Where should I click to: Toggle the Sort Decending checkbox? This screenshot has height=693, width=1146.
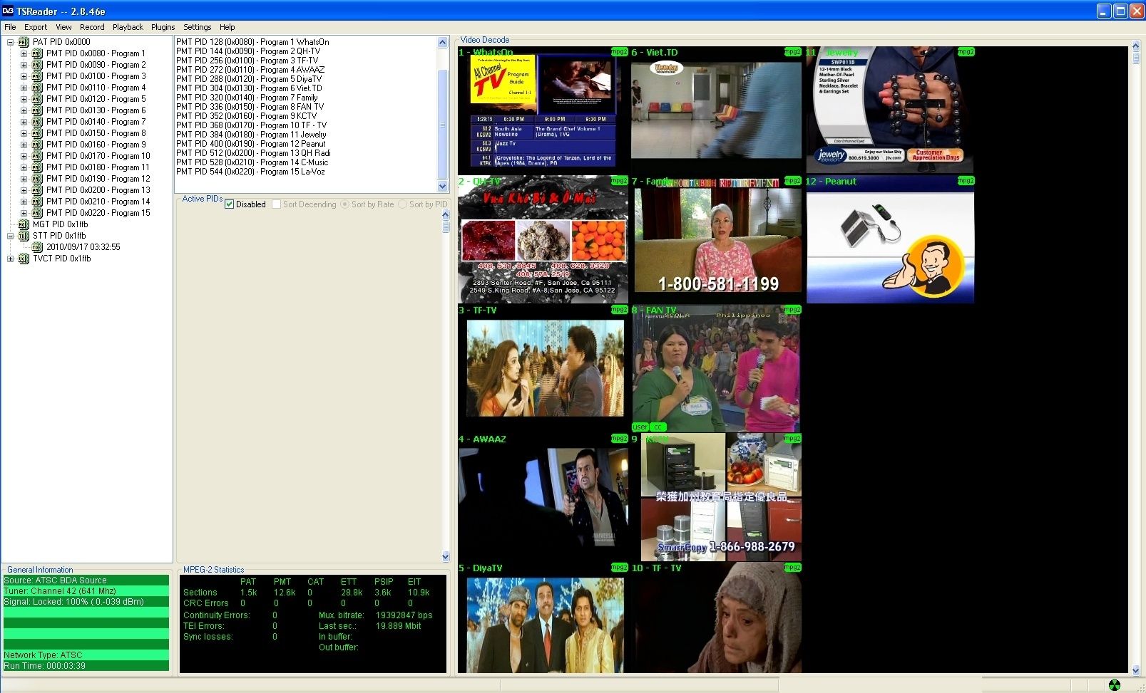(x=277, y=204)
